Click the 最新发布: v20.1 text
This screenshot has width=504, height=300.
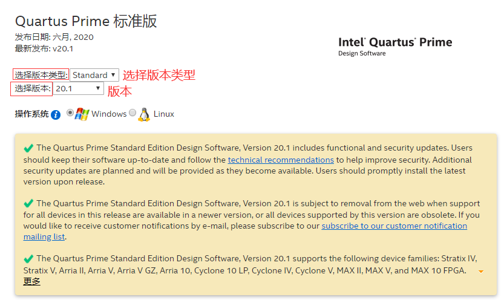(x=44, y=49)
